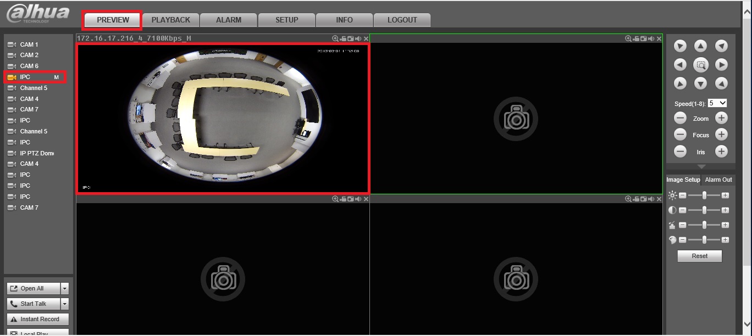This screenshot has height=336, width=752.
Task: Digital zoom icon on 172.16.17.216 window
Action: tap(335, 38)
